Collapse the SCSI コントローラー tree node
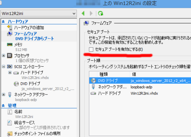 click(x=3, y=67)
